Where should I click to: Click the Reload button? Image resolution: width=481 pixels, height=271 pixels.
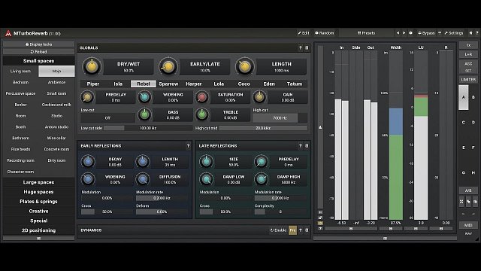(x=38, y=52)
